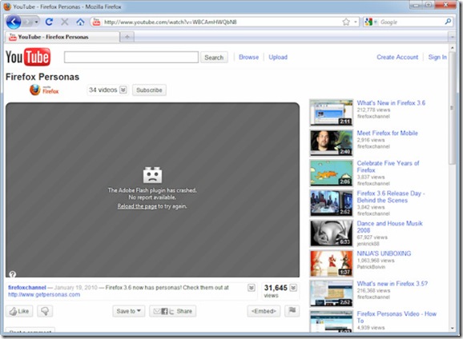
Task: Click the Firefox icon in title bar
Action: click(7, 6)
